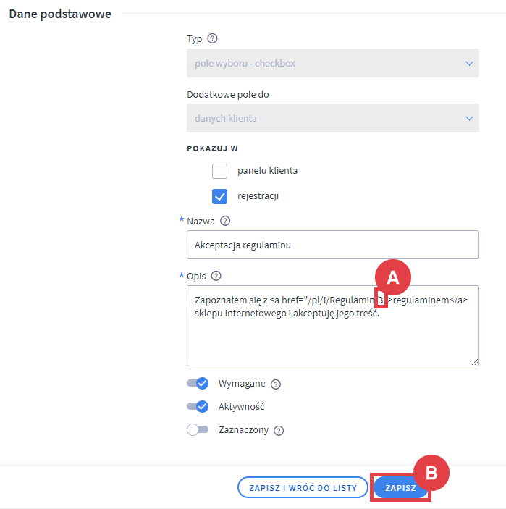Click the red B annotation marker
The image size is (506, 509).
click(431, 473)
